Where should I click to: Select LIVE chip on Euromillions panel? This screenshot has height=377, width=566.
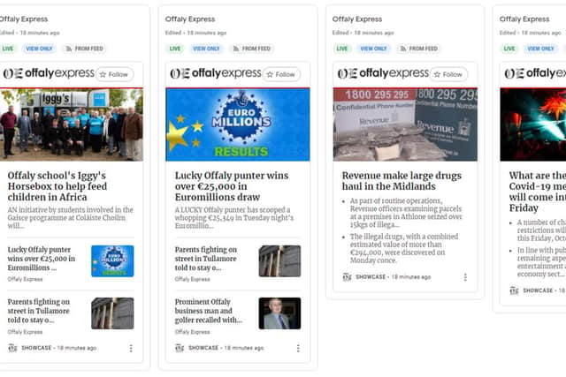(175, 49)
